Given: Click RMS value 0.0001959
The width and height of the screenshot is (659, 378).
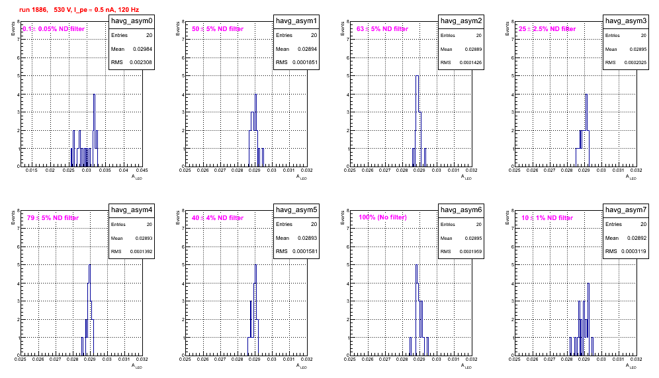Looking at the screenshot, I should [470, 252].
